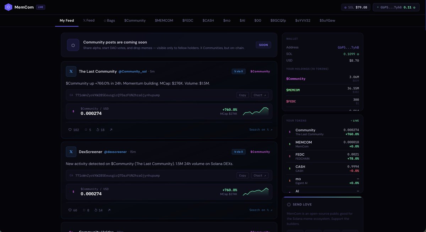Click the $ icon beside CASH token row
This screenshot has height=232, width=426.
[x=290, y=169]
